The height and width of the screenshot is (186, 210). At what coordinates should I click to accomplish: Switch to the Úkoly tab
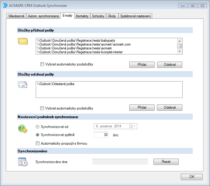click(112, 16)
